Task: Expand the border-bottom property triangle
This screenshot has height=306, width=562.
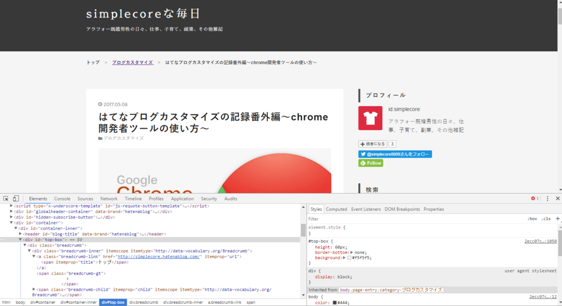Action: tap(352, 252)
